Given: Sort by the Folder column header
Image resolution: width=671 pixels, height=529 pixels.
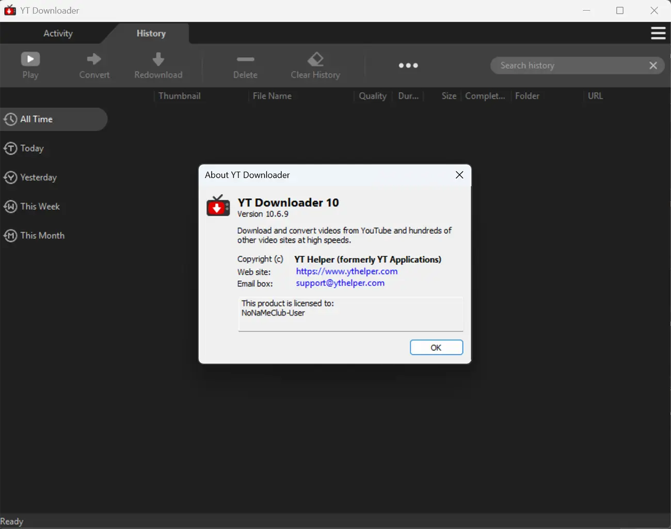Looking at the screenshot, I should point(527,96).
